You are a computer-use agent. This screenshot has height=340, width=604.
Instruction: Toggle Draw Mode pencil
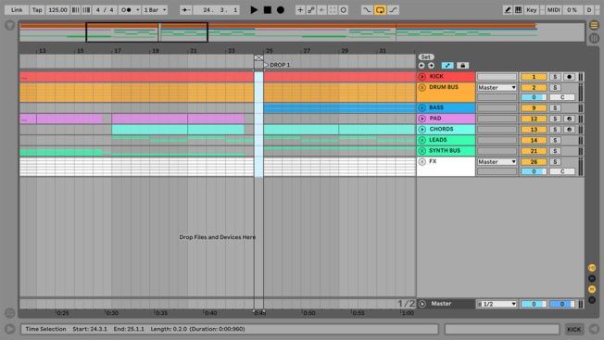508,10
